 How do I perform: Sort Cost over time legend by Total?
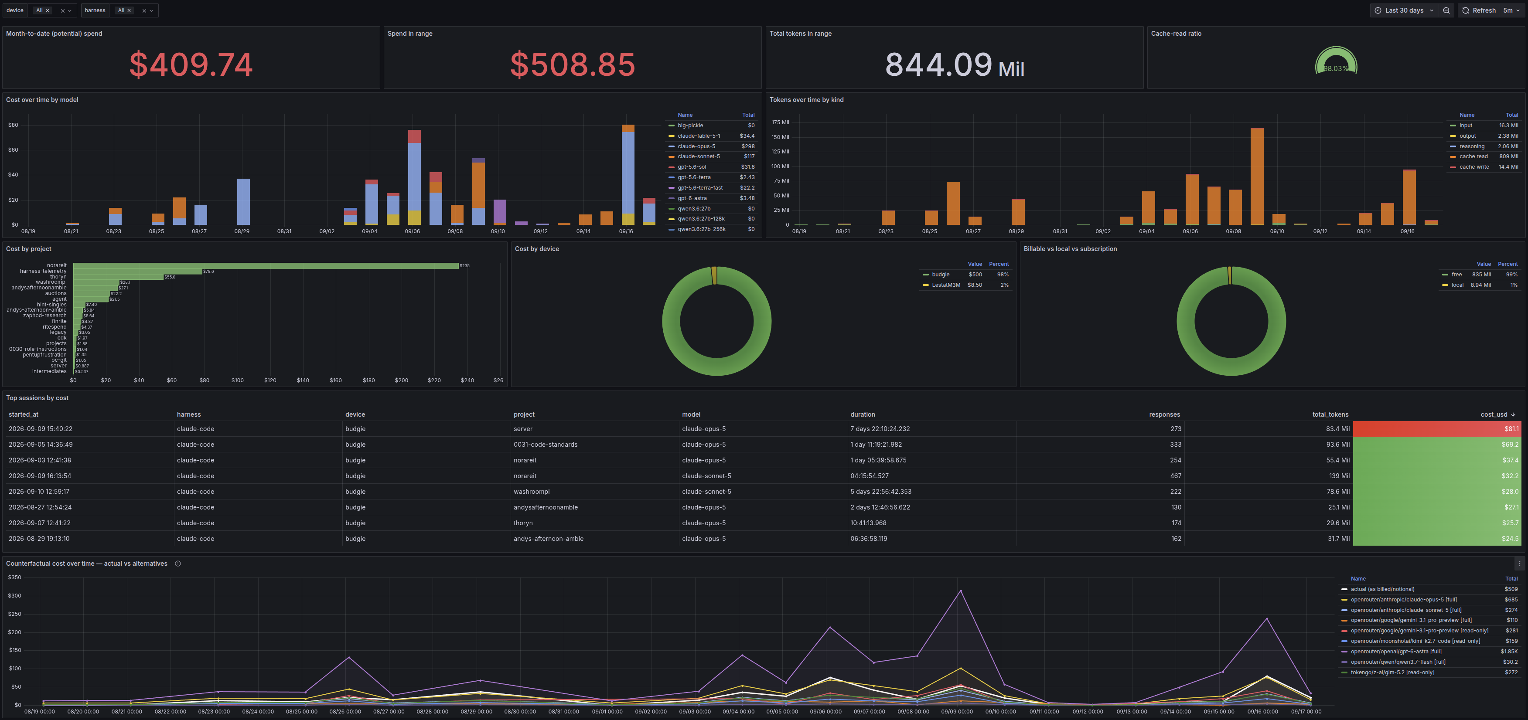coord(748,115)
